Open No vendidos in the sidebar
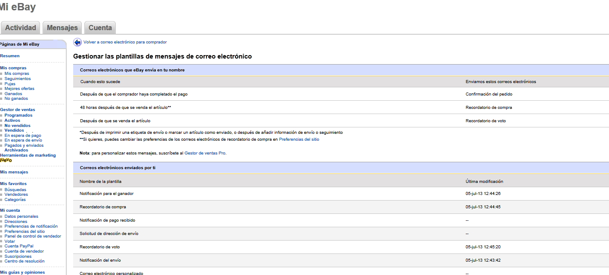The image size is (609, 275). [18, 126]
